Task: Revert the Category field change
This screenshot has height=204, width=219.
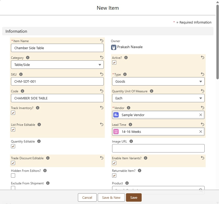Action: point(102,57)
